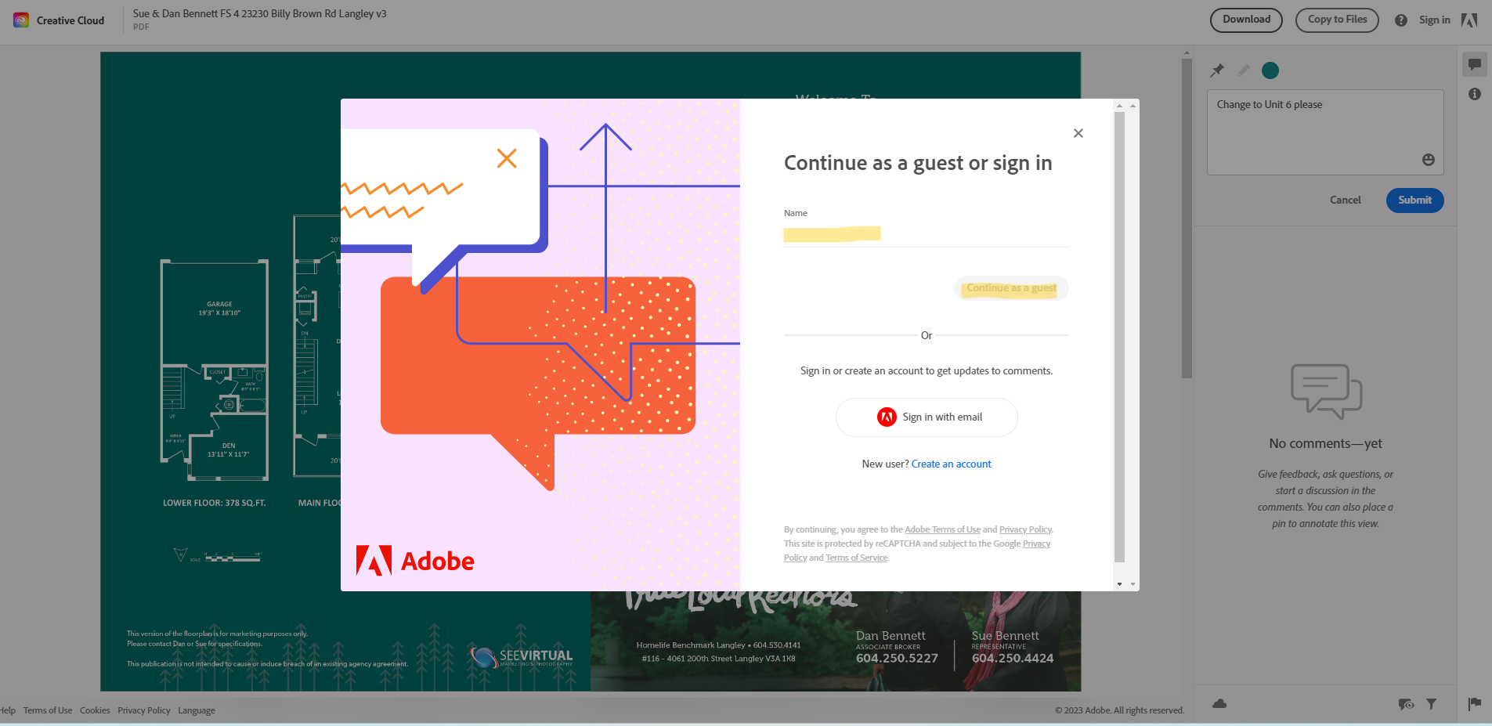Click dialog scrollbar down arrow
Image resolution: width=1492 pixels, height=726 pixels.
point(1119,584)
